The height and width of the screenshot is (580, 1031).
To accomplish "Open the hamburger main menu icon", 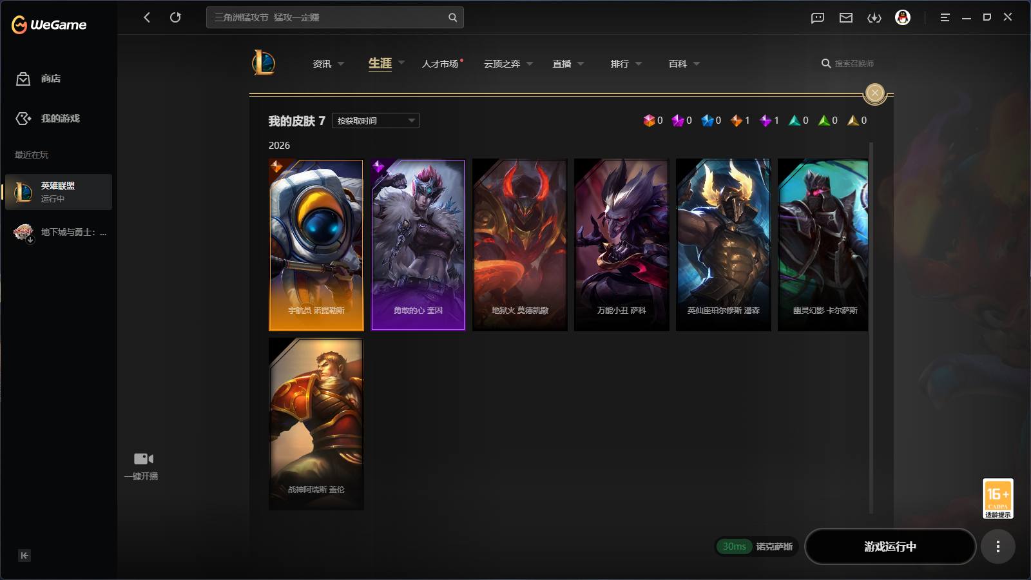I will coord(945,17).
